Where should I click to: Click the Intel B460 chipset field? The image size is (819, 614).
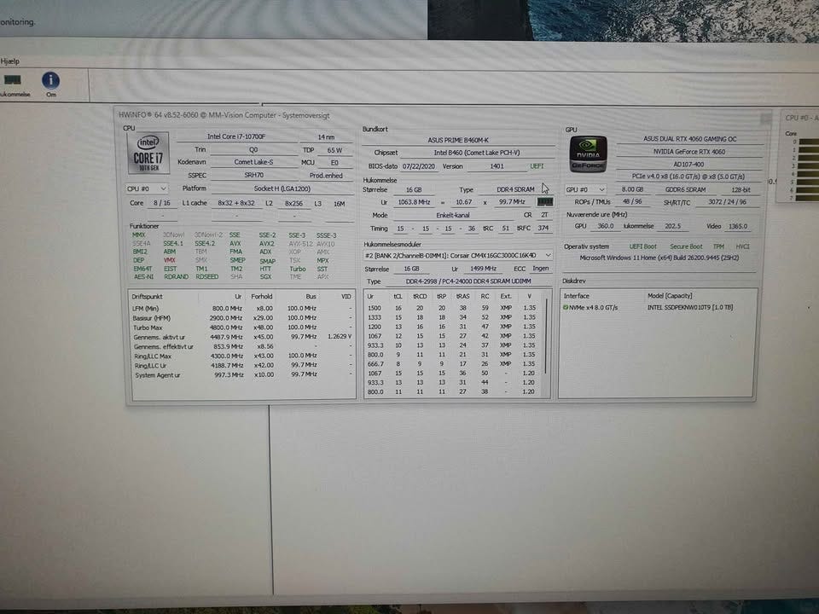point(476,153)
